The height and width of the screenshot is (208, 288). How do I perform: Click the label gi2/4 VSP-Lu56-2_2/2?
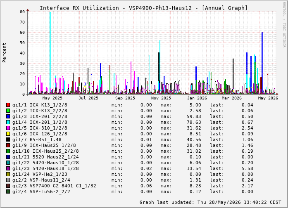pos(41,191)
